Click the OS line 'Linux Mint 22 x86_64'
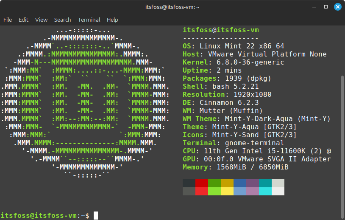Screen dimensions: 345x220 234,46
